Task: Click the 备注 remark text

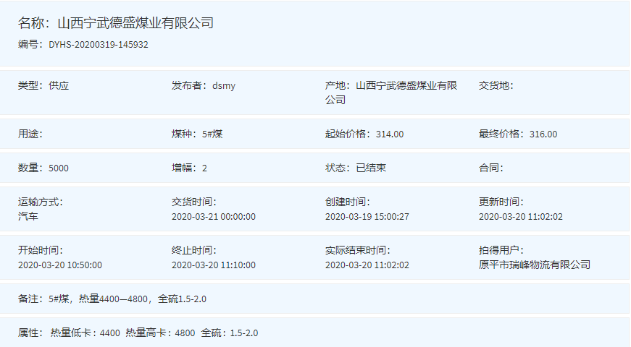Action: pos(128,299)
